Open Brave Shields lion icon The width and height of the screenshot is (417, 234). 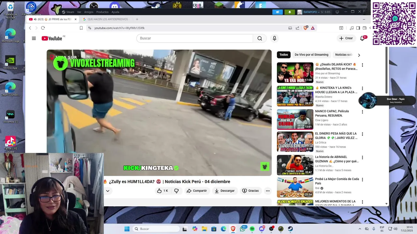click(306, 28)
